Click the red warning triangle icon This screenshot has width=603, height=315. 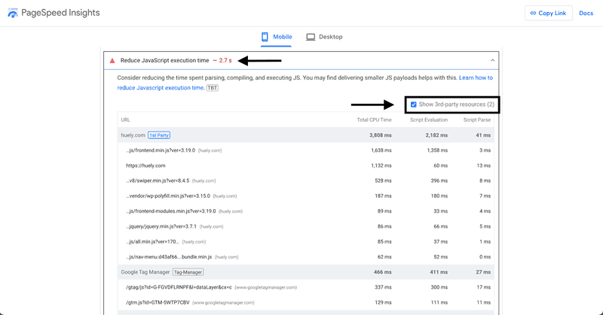(112, 61)
